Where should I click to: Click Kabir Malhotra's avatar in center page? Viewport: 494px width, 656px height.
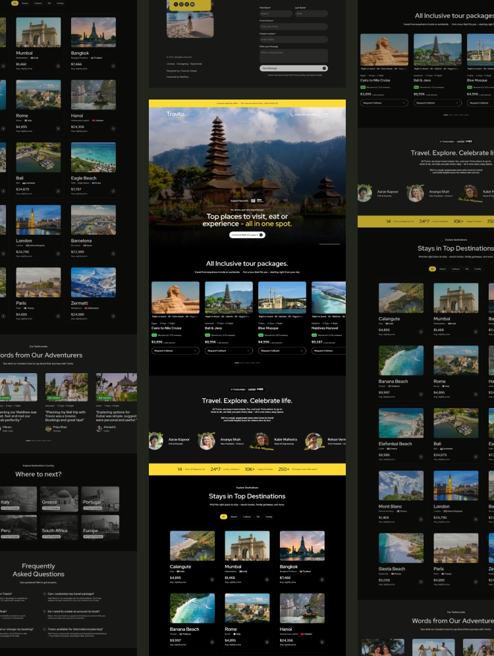coord(261,441)
